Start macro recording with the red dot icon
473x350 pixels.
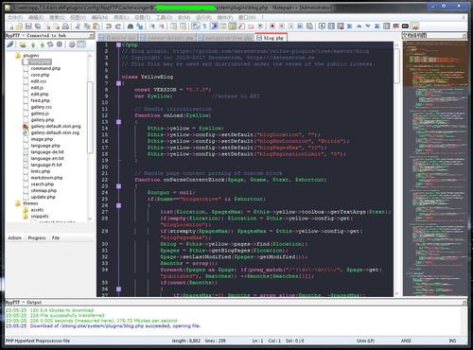pos(272,26)
